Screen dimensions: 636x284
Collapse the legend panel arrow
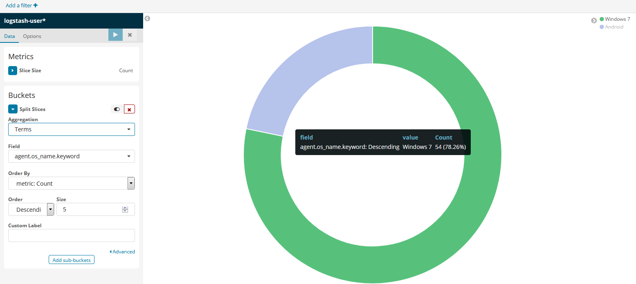point(593,20)
